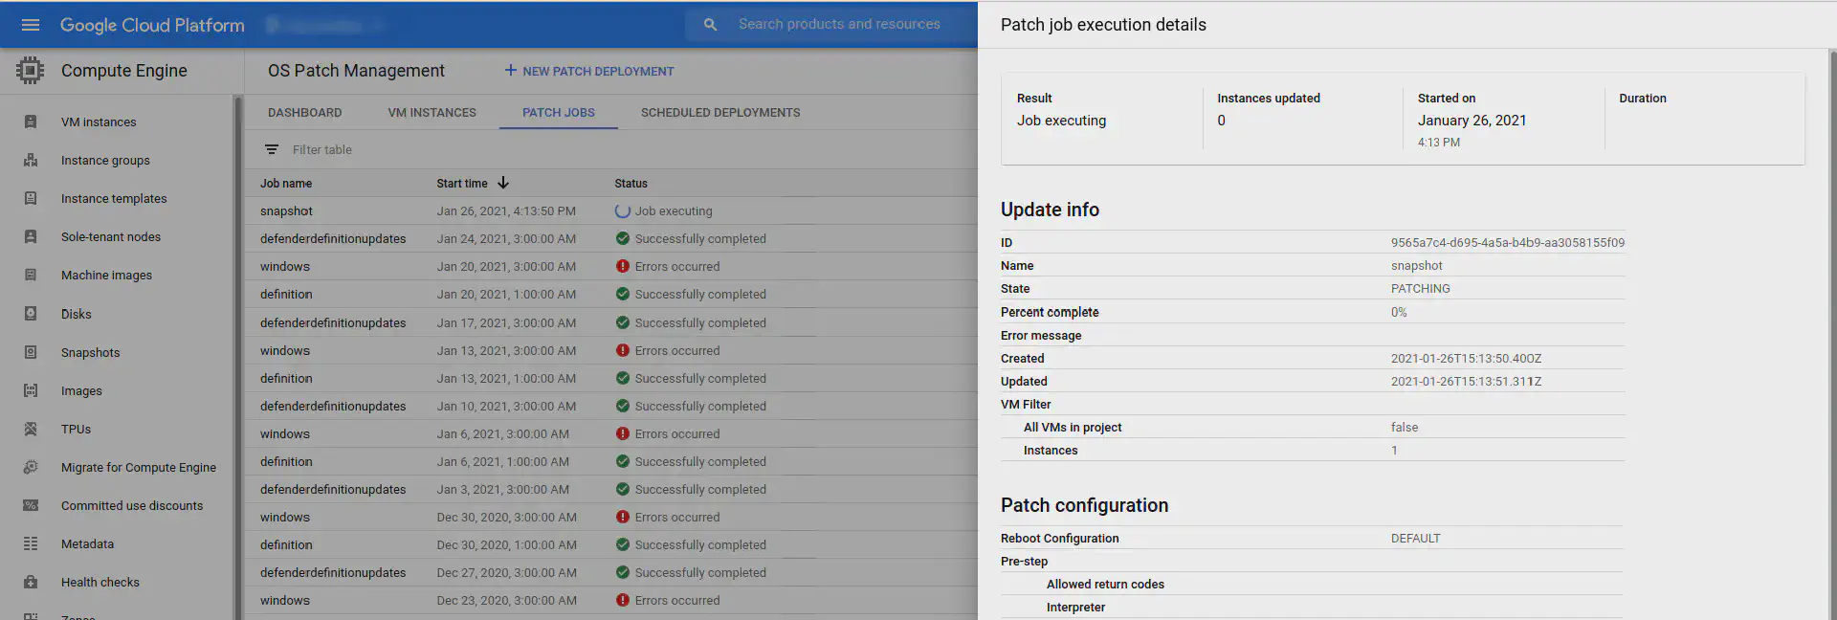Image resolution: width=1837 pixels, height=620 pixels.
Task: Open Health checks in sidebar
Action: [x=100, y=582]
